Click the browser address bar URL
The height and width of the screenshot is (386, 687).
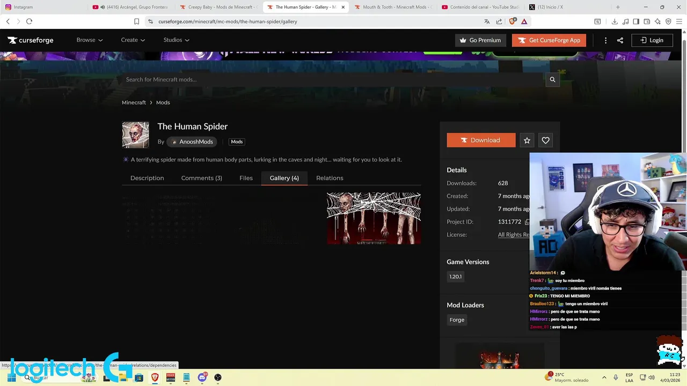pos(228,21)
